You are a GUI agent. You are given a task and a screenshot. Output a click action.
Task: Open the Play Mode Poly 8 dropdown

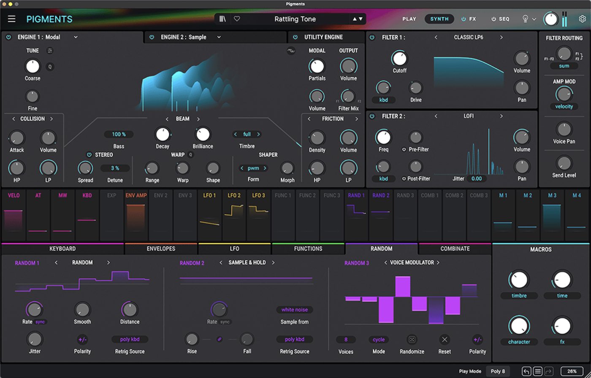(497, 372)
